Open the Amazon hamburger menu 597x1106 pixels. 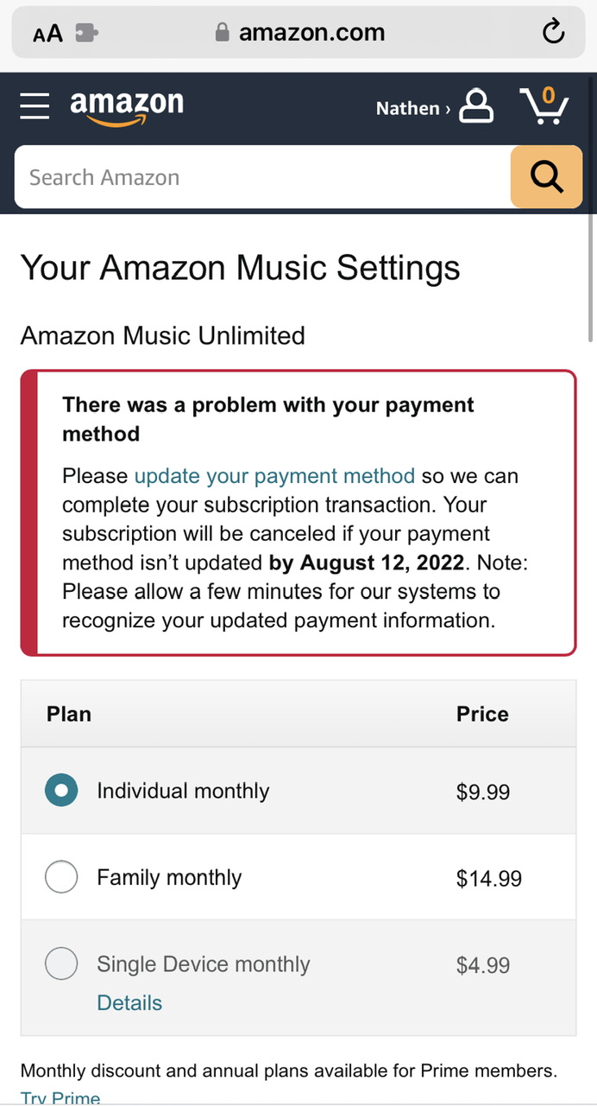point(35,105)
